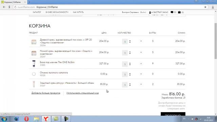Open БЫСТРЫЙ ЗАКАЗ in the header
The width and height of the screenshot is (217, 122).
pos(161,12)
